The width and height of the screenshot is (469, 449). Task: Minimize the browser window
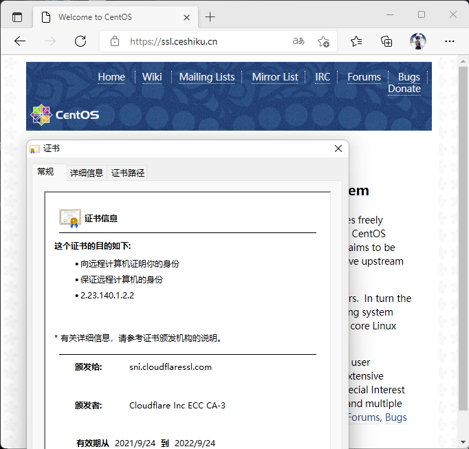390,14
